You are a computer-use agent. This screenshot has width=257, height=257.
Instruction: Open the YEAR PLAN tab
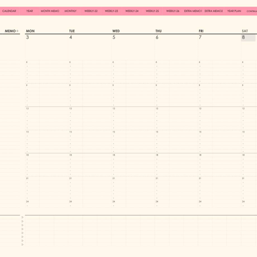click(x=234, y=11)
